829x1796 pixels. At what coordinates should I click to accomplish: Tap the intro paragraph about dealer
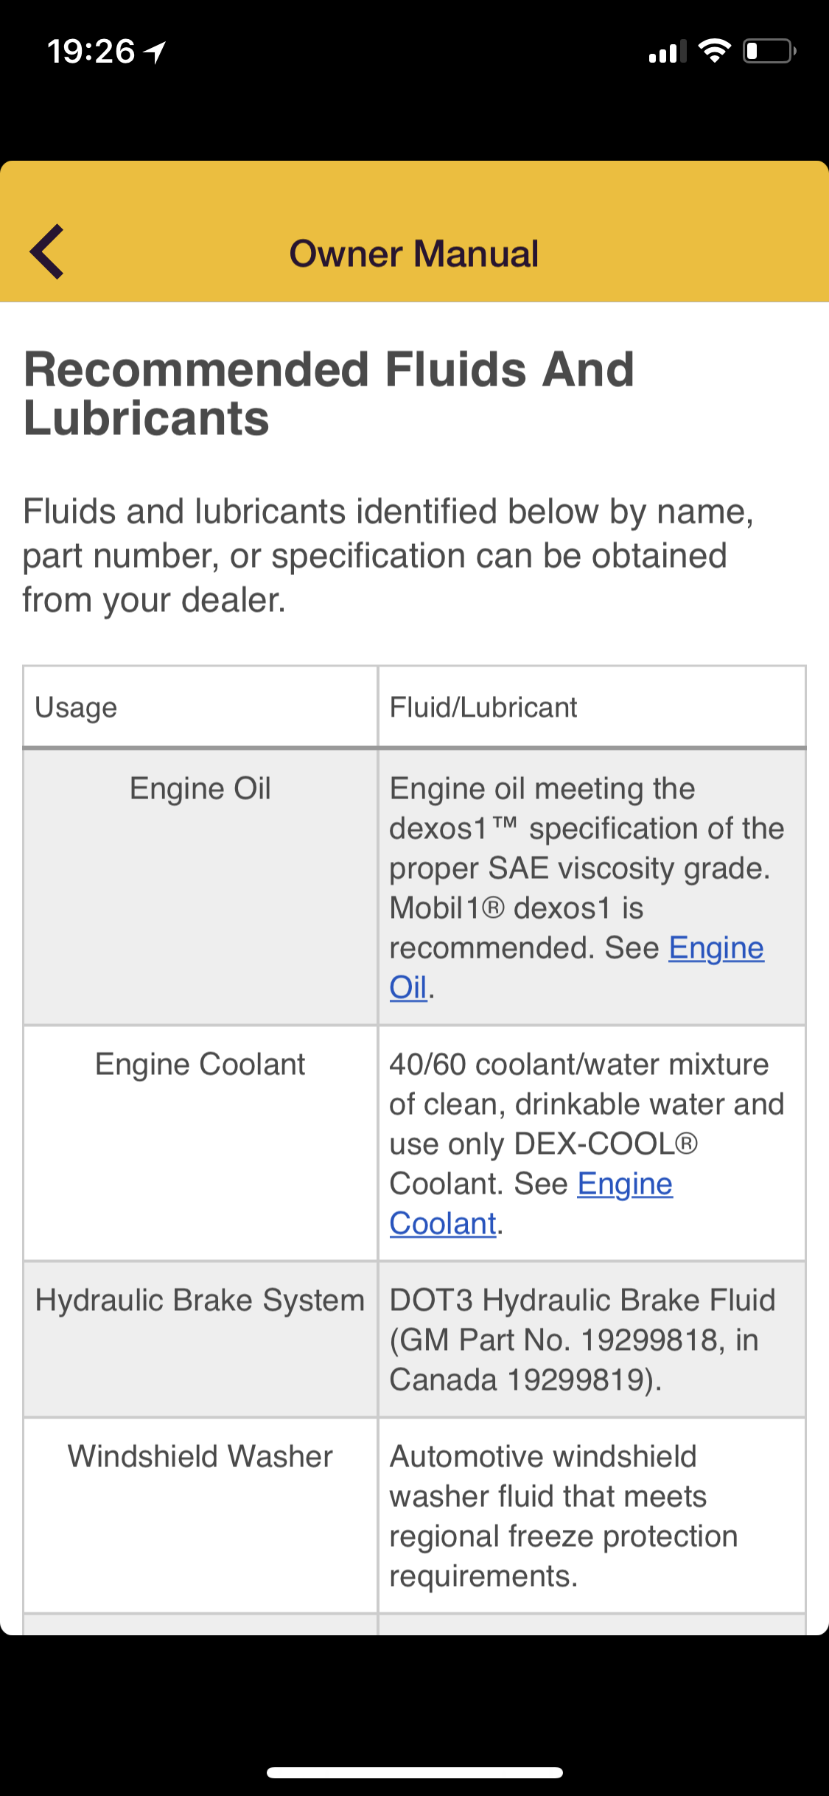(388, 555)
